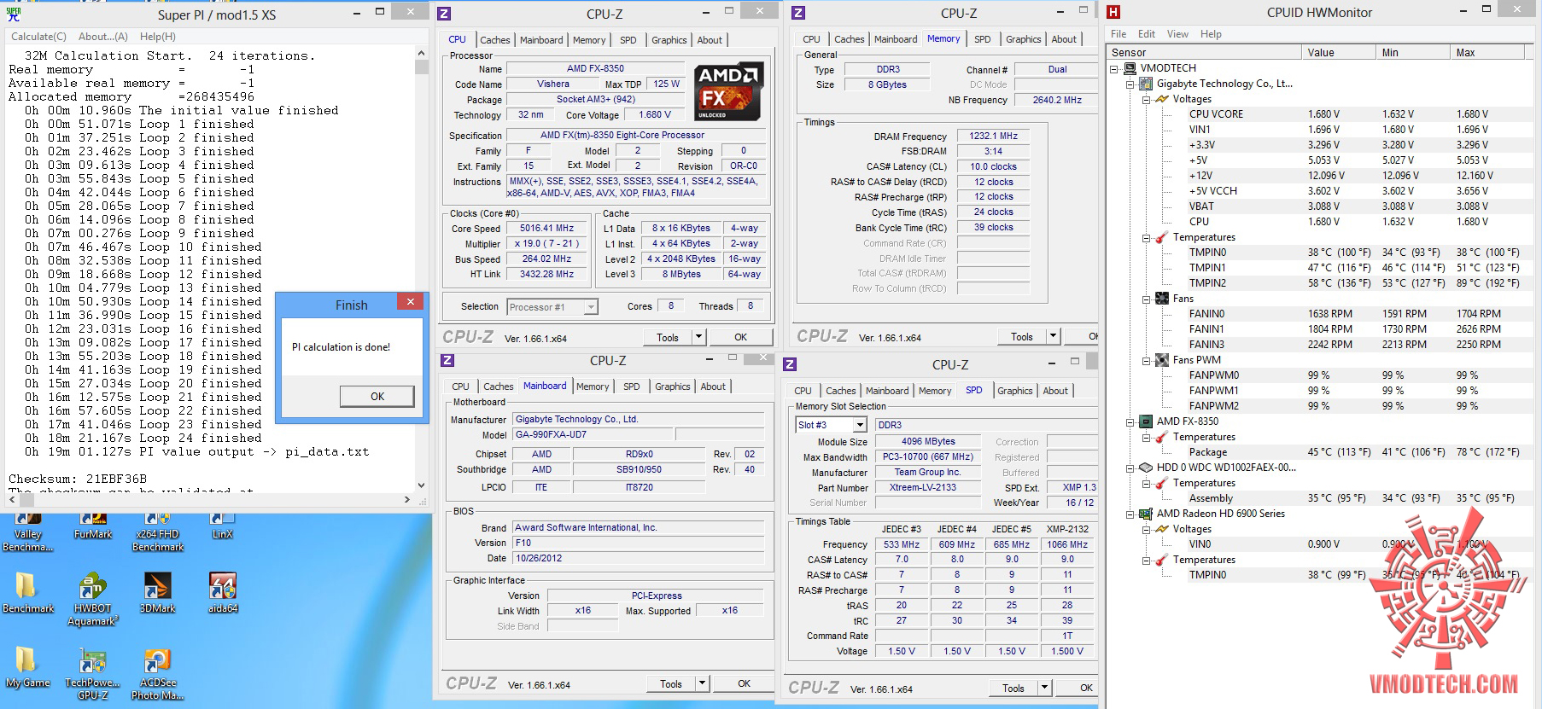Click the Value column header in HWMonitor
The image size is (1542, 709).
[x=1340, y=53]
